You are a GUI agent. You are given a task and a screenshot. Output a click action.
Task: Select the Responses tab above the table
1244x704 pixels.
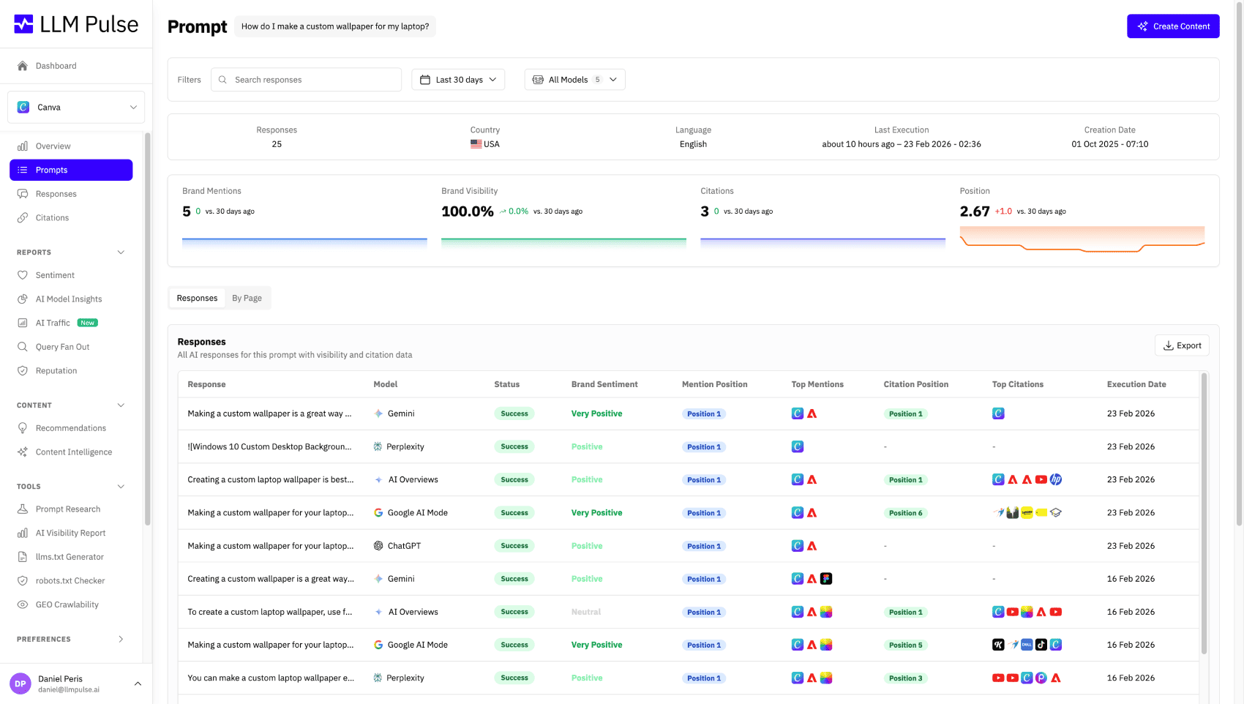[197, 298]
